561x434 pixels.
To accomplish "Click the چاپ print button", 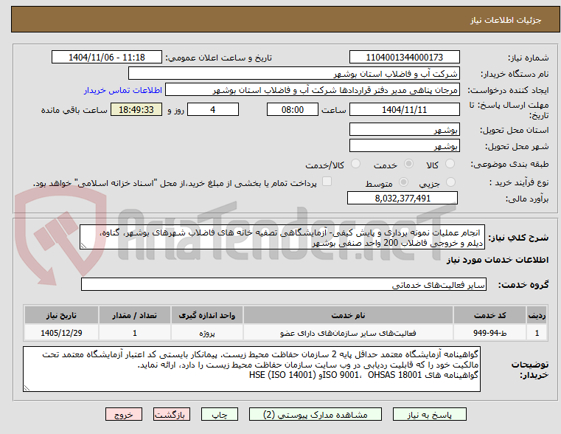I will click(x=220, y=414).
